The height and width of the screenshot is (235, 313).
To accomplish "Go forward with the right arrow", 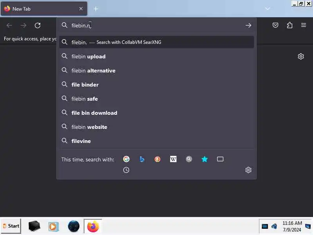I will click(23, 25).
